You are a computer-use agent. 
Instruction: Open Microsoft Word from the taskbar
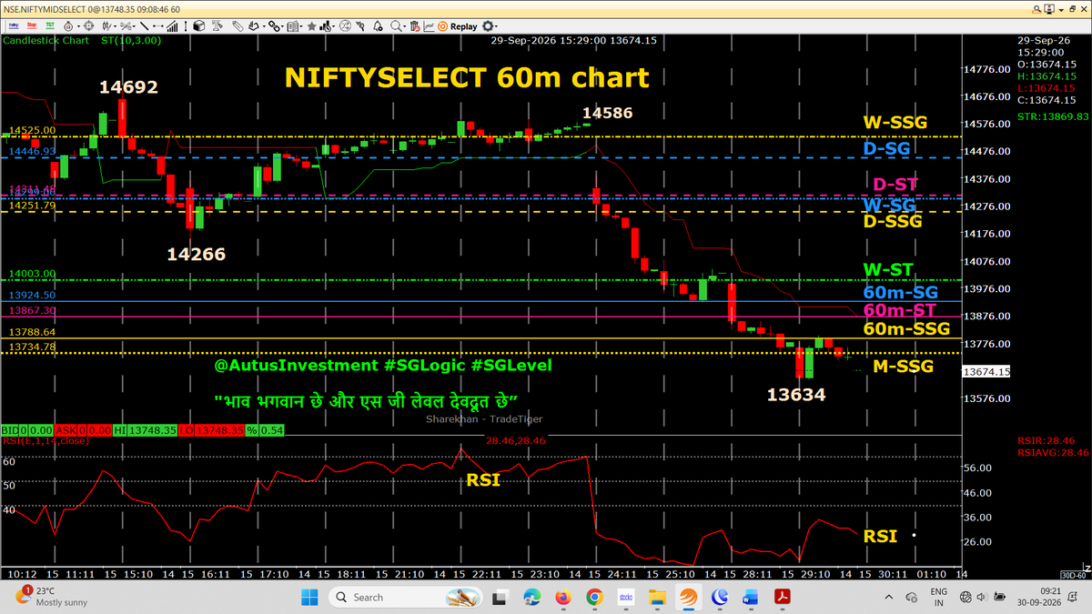(x=750, y=597)
